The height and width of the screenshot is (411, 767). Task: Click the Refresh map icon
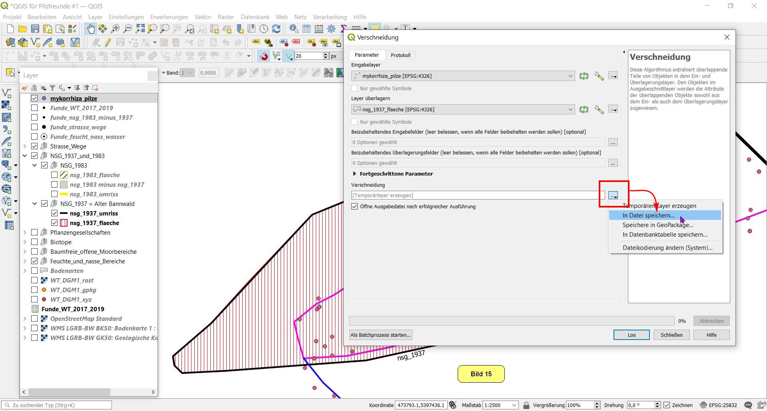tap(276, 29)
